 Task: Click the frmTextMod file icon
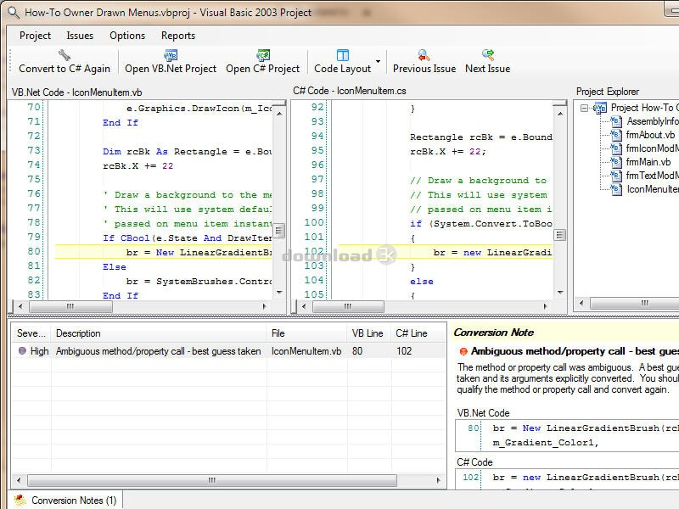coord(616,176)
